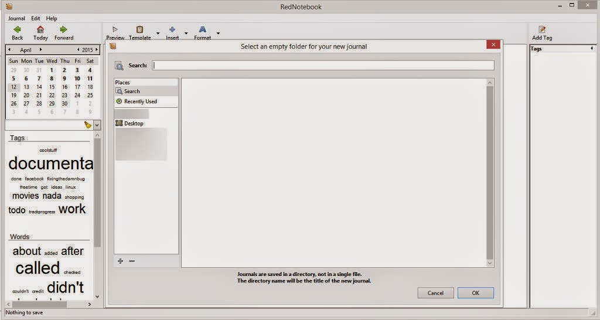The image size is (600, 320).
Task: Click the 'fixingthedamnbug' tag
Action: point(66,179)
